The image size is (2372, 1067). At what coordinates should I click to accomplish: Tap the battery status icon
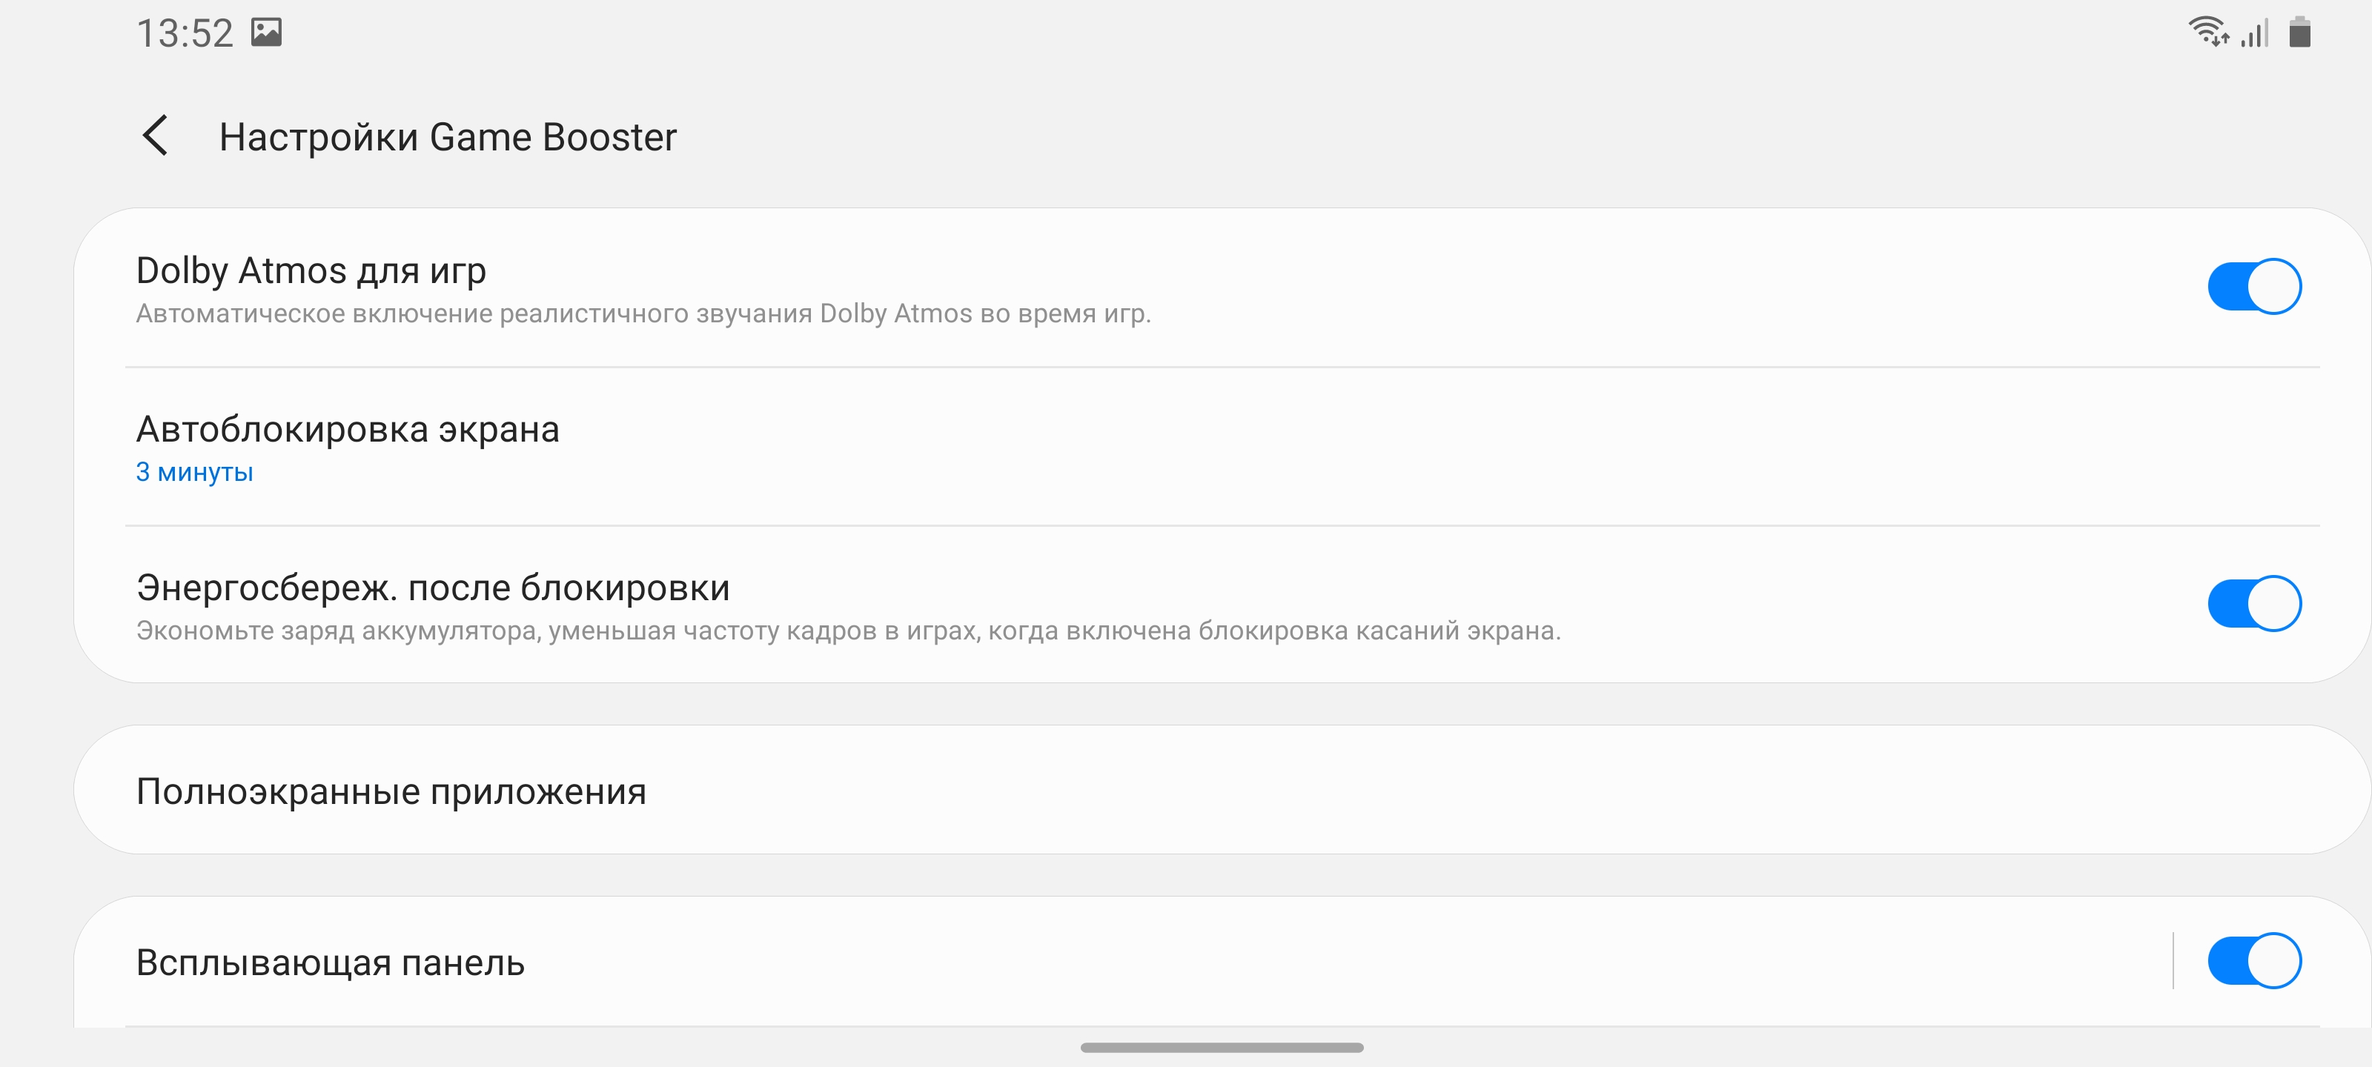(2299, 32)
